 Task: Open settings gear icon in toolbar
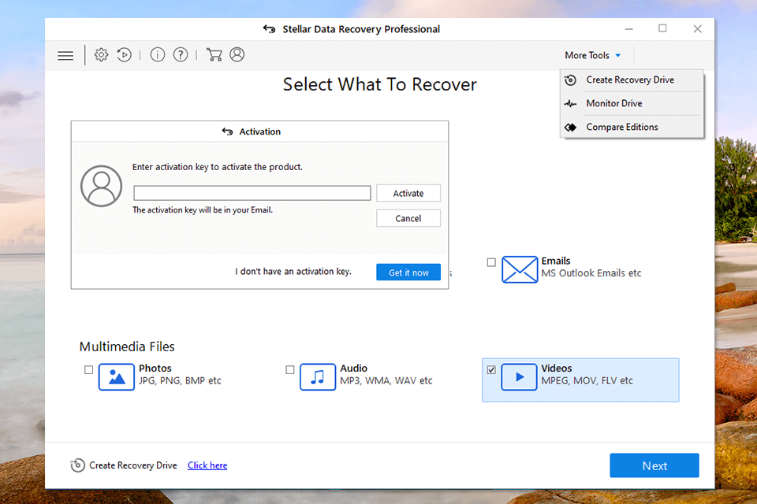click(101, 55)
